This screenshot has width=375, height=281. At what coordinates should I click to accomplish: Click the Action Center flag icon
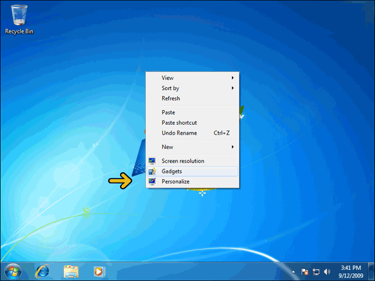point(305,272)
